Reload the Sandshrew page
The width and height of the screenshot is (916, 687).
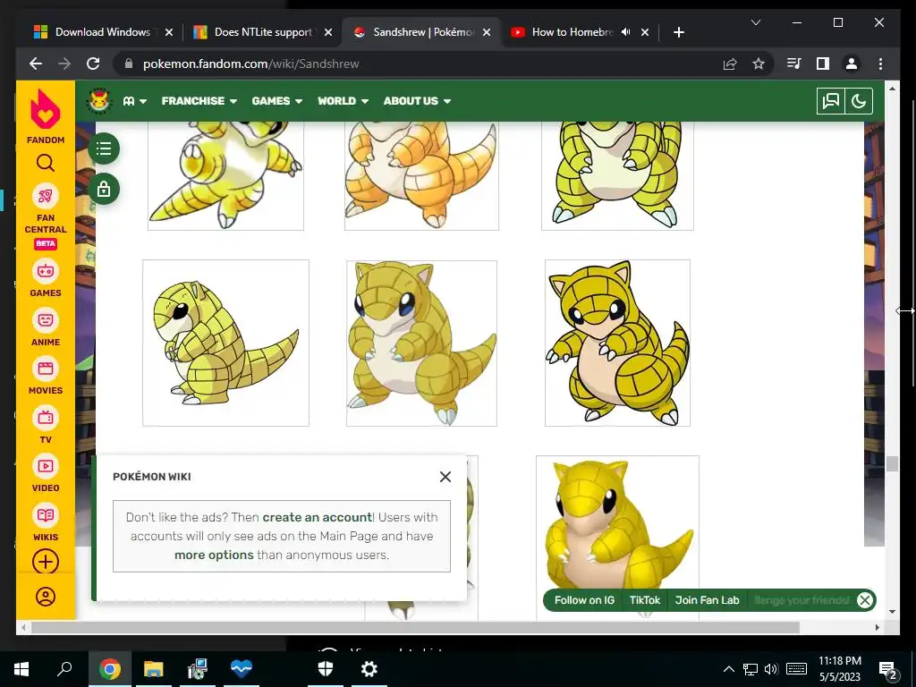pyautogui.click(x=93, y=64)
